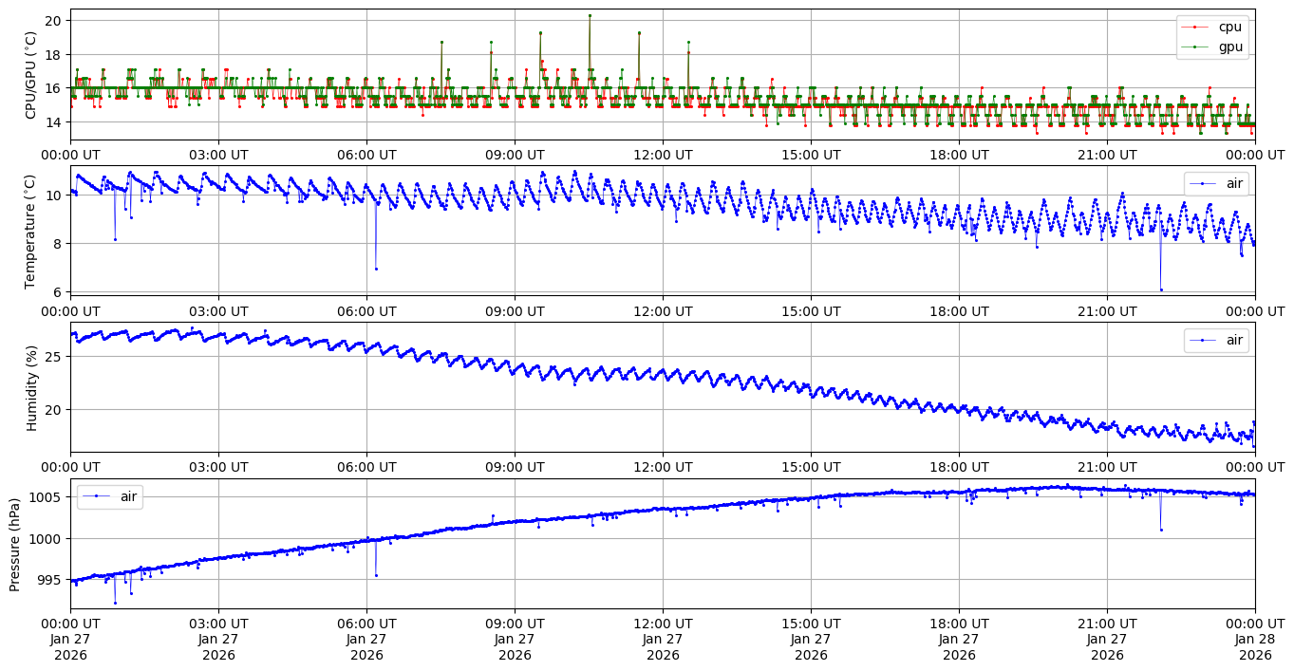1294x671 pixels.
Task: Click the 18:00 UT tick under the CPU/GPU plot
Action: click(x=959, y=154)
